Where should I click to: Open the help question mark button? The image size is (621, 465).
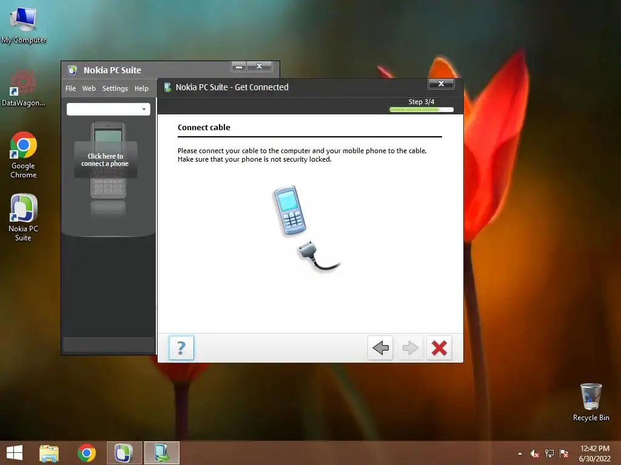click(x=181, y=348)
